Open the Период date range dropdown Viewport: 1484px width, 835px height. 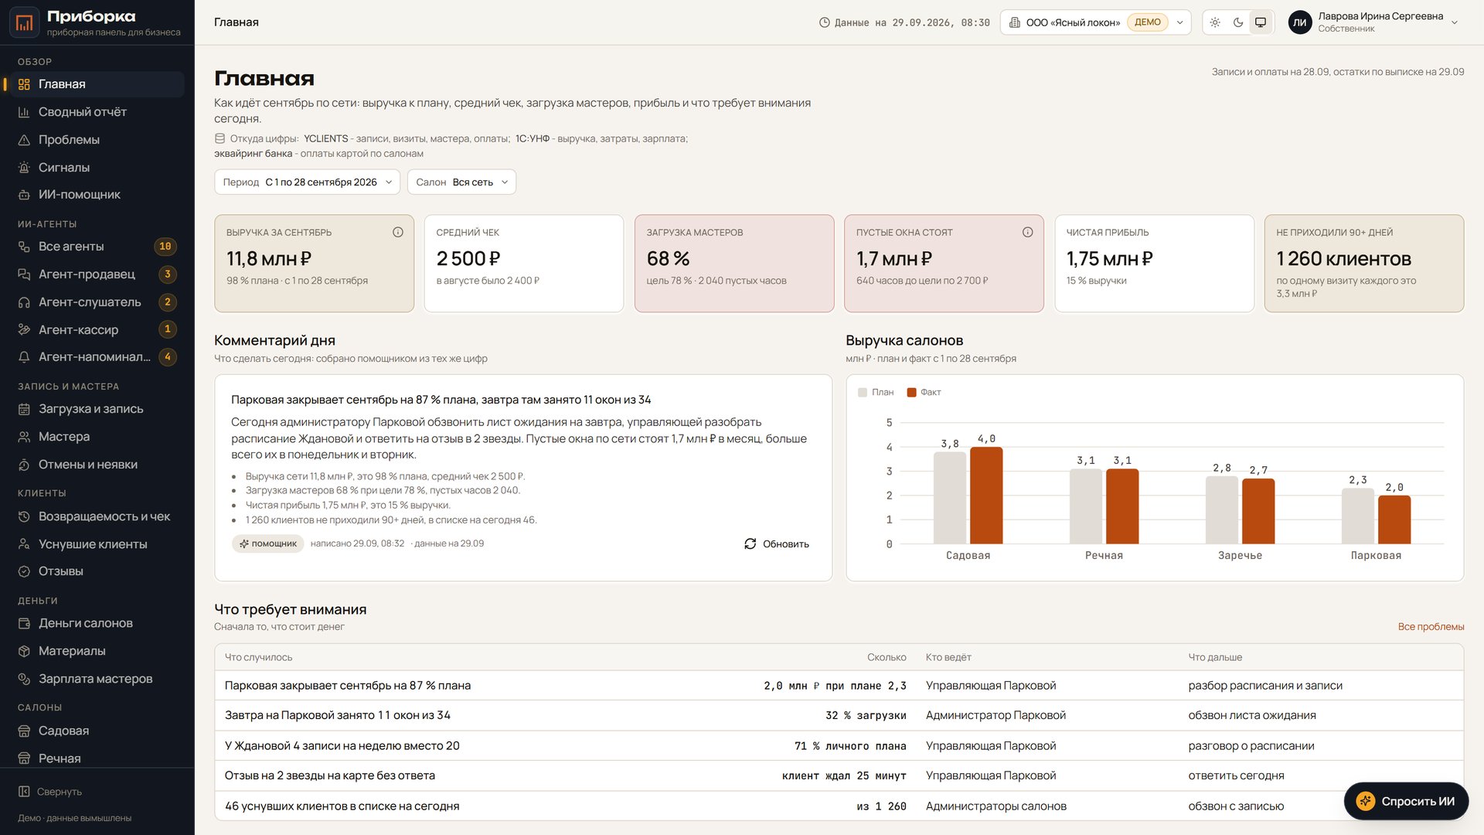pos(308,182)
